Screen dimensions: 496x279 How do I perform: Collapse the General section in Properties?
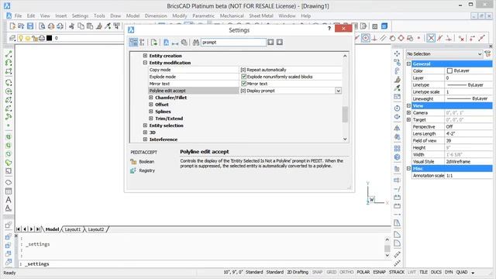click(408, 64)
